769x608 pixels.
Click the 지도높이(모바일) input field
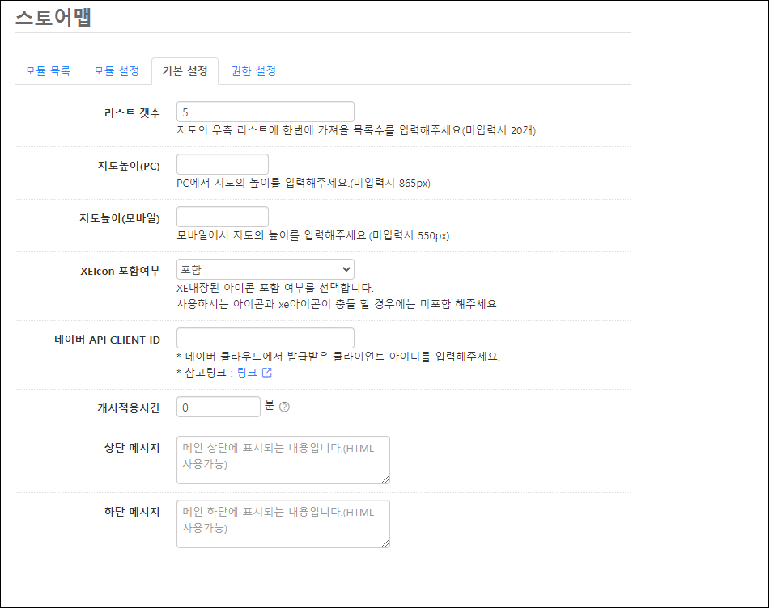point(223,217)
